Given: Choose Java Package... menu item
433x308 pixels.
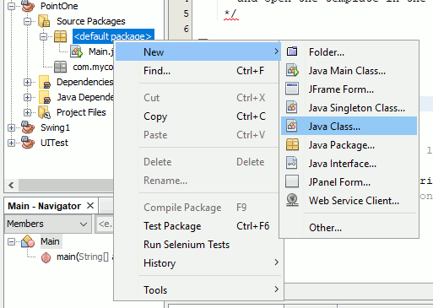Looking at the screenshot, I should pyautogui.click(x=349, y=144).
